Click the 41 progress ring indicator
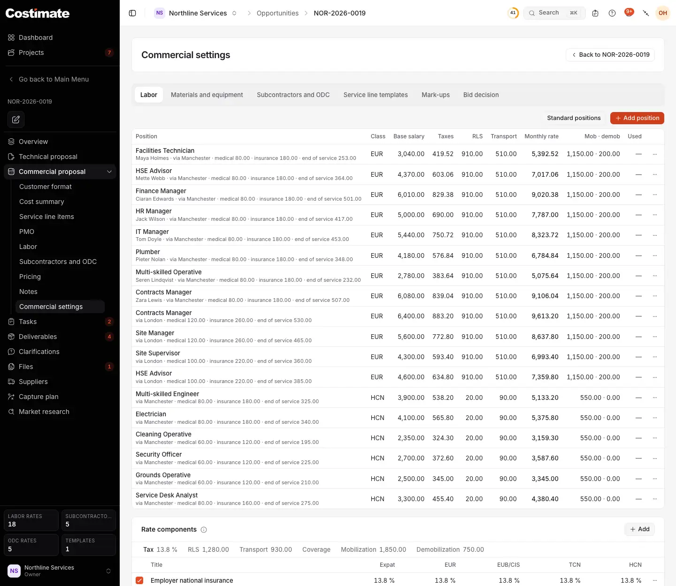This screenshot has height=586, width=676. coord(513,13)
